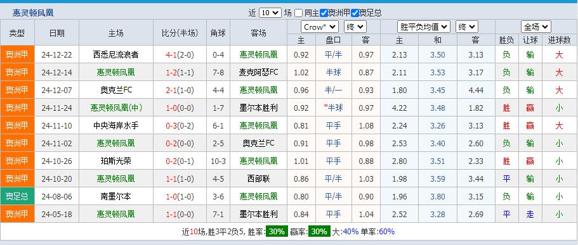Click the 让球 column header
This screenshot has height=245, width=578.
[530, 41]
